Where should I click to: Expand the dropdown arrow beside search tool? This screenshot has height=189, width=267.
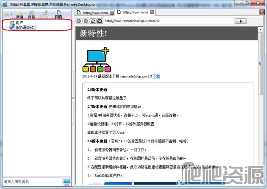12,14
